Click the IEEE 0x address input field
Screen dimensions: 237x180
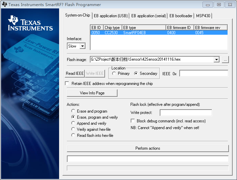204,73
